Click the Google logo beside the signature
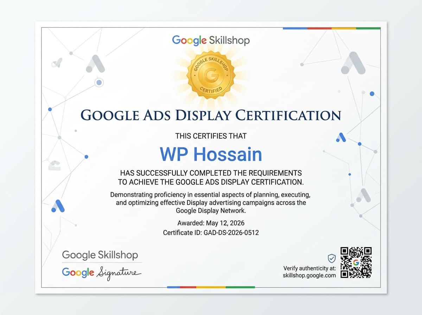Image resolution: width=422 pixels, height=315 pixels. [x=78, y=272]
